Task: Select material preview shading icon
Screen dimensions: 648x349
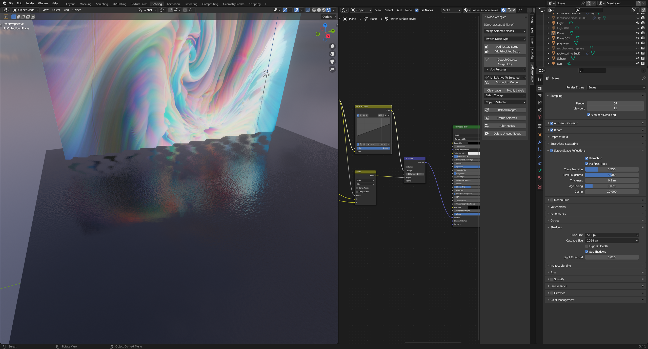Action: pyautogui.click(x=324, y=10)
